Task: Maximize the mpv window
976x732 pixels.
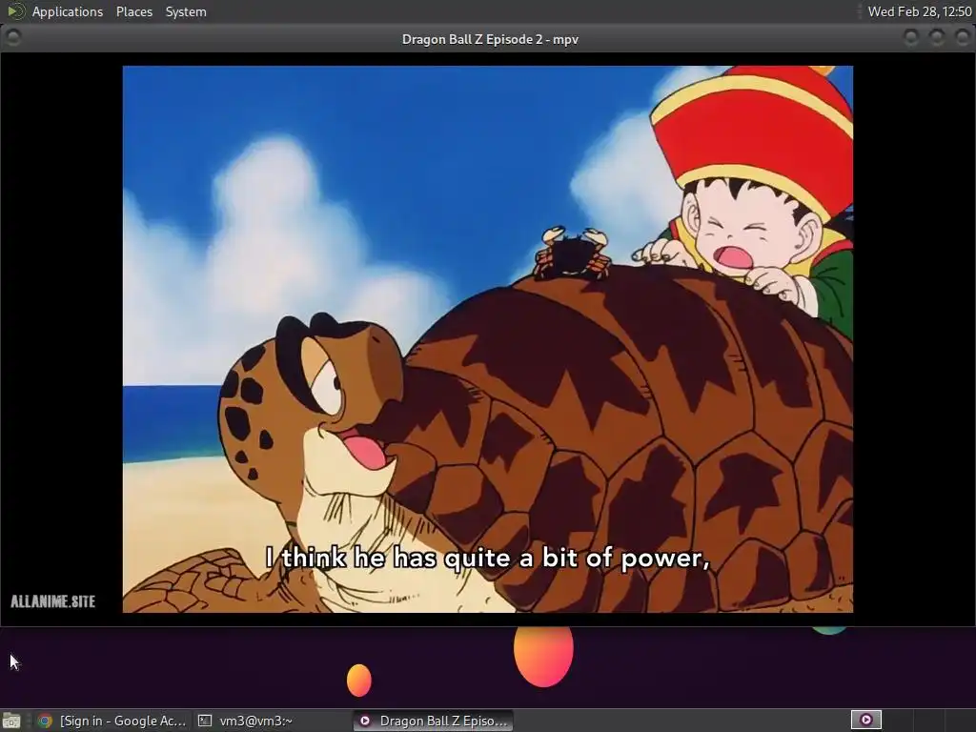Action: [937, 38]
